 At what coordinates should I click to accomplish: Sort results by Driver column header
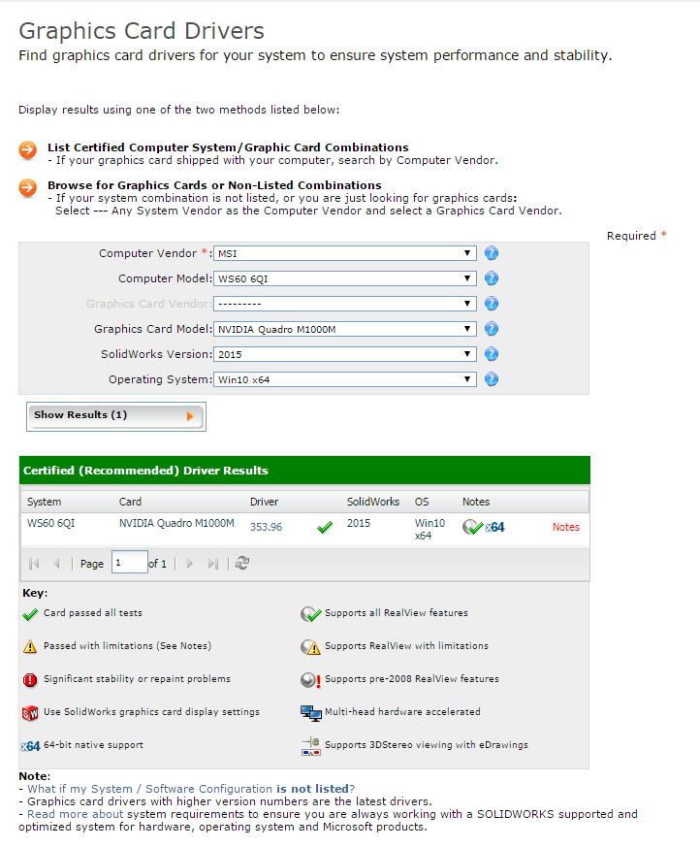[264, 502]
